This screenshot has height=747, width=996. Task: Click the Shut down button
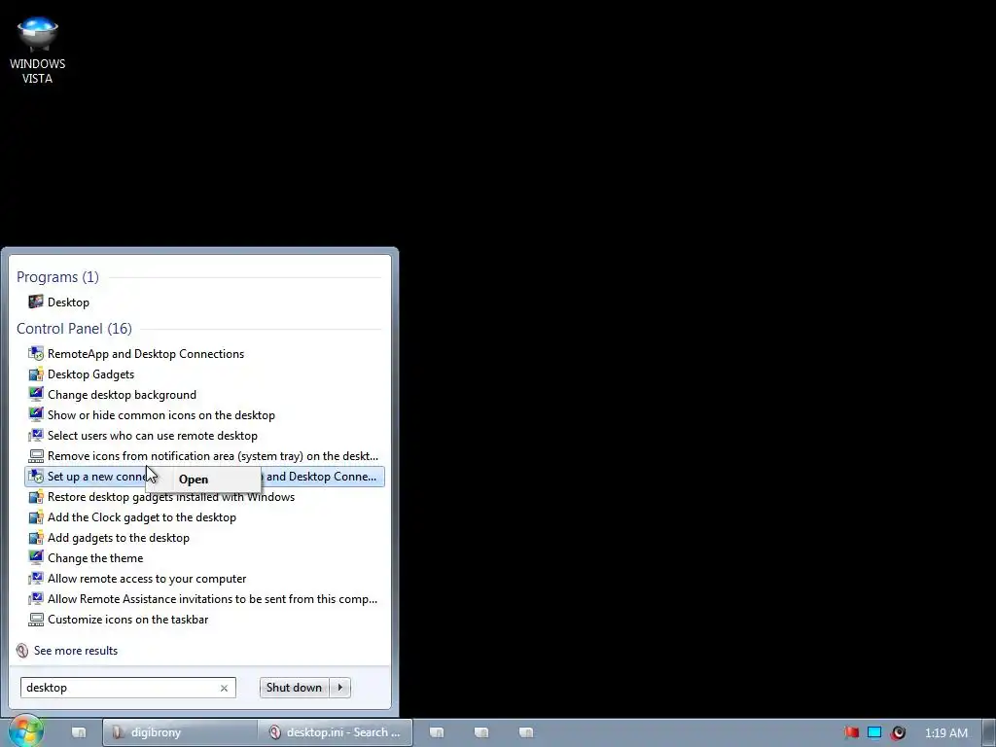coord(294,688)
